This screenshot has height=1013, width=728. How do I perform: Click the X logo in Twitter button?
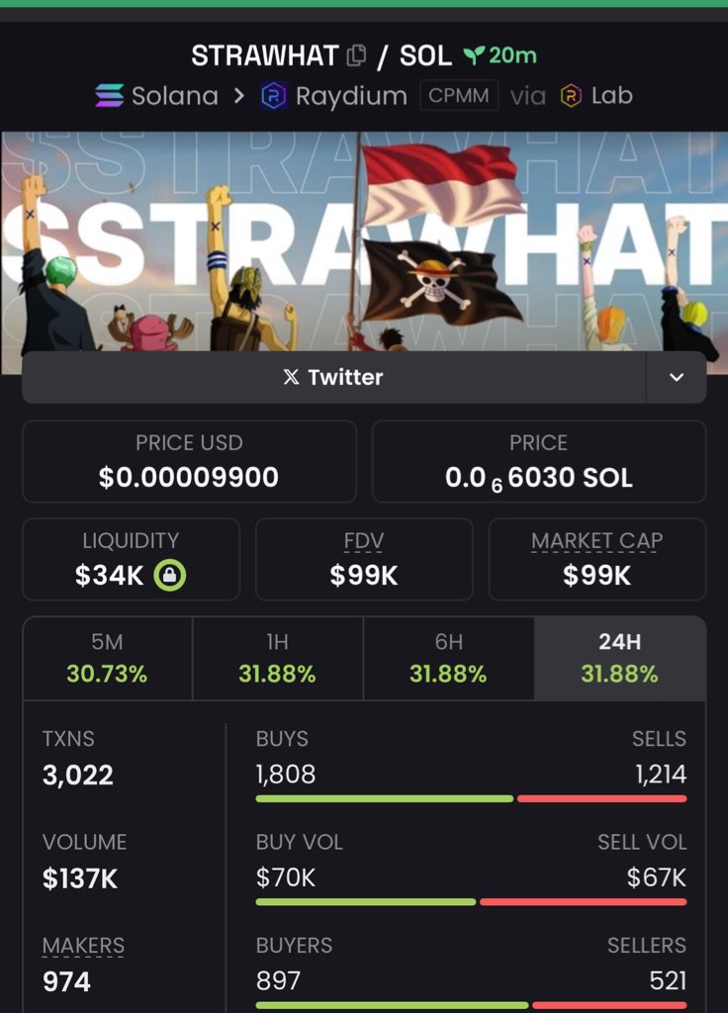click(292, 377)
